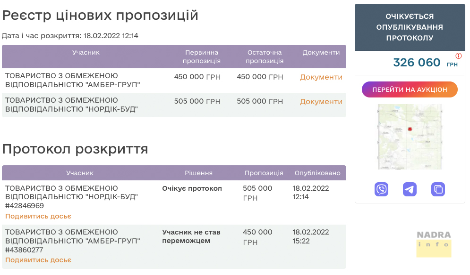Click the Реєстр цінових пропозицій heading
The width and height of the screenshot is (470, 275).
[100, 15]
